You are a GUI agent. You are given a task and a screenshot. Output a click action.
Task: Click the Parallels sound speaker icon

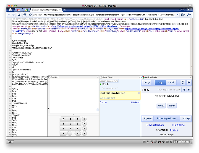[x=163, y=142]
